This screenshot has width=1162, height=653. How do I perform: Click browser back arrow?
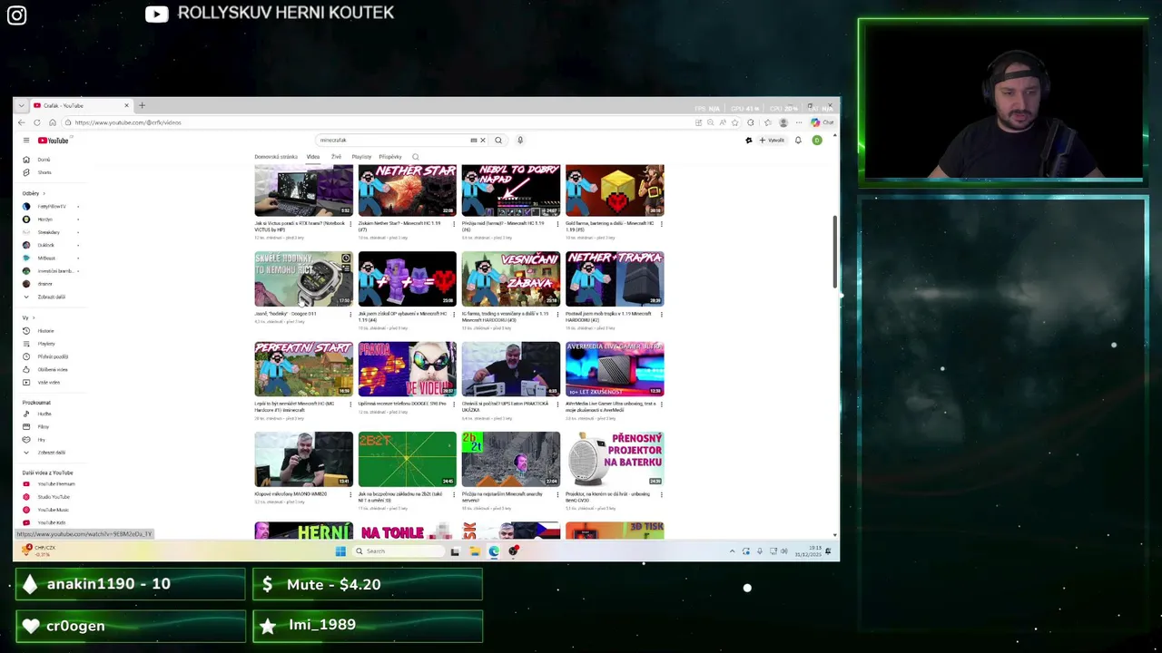[x=22, y=122]
